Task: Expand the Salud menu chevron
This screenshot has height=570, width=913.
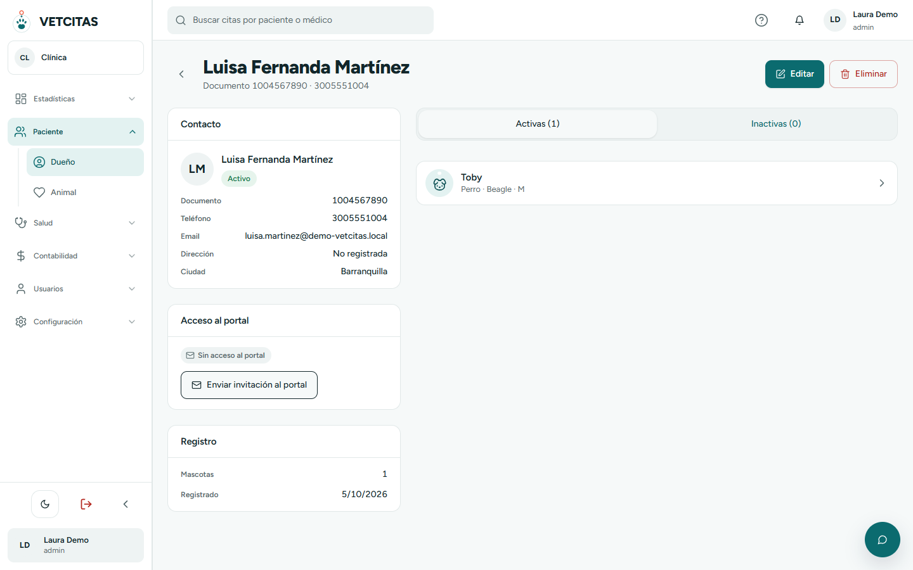Action: (x=132, y=223)
